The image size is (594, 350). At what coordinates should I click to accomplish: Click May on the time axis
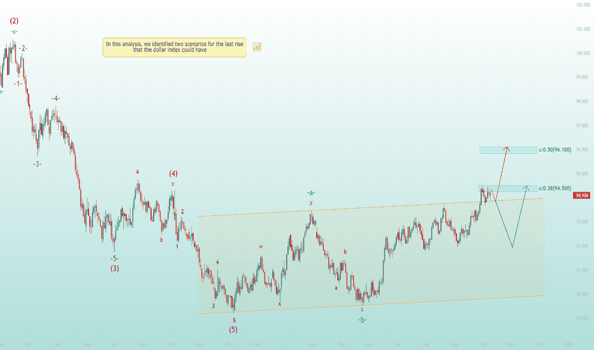pos(342,344)
